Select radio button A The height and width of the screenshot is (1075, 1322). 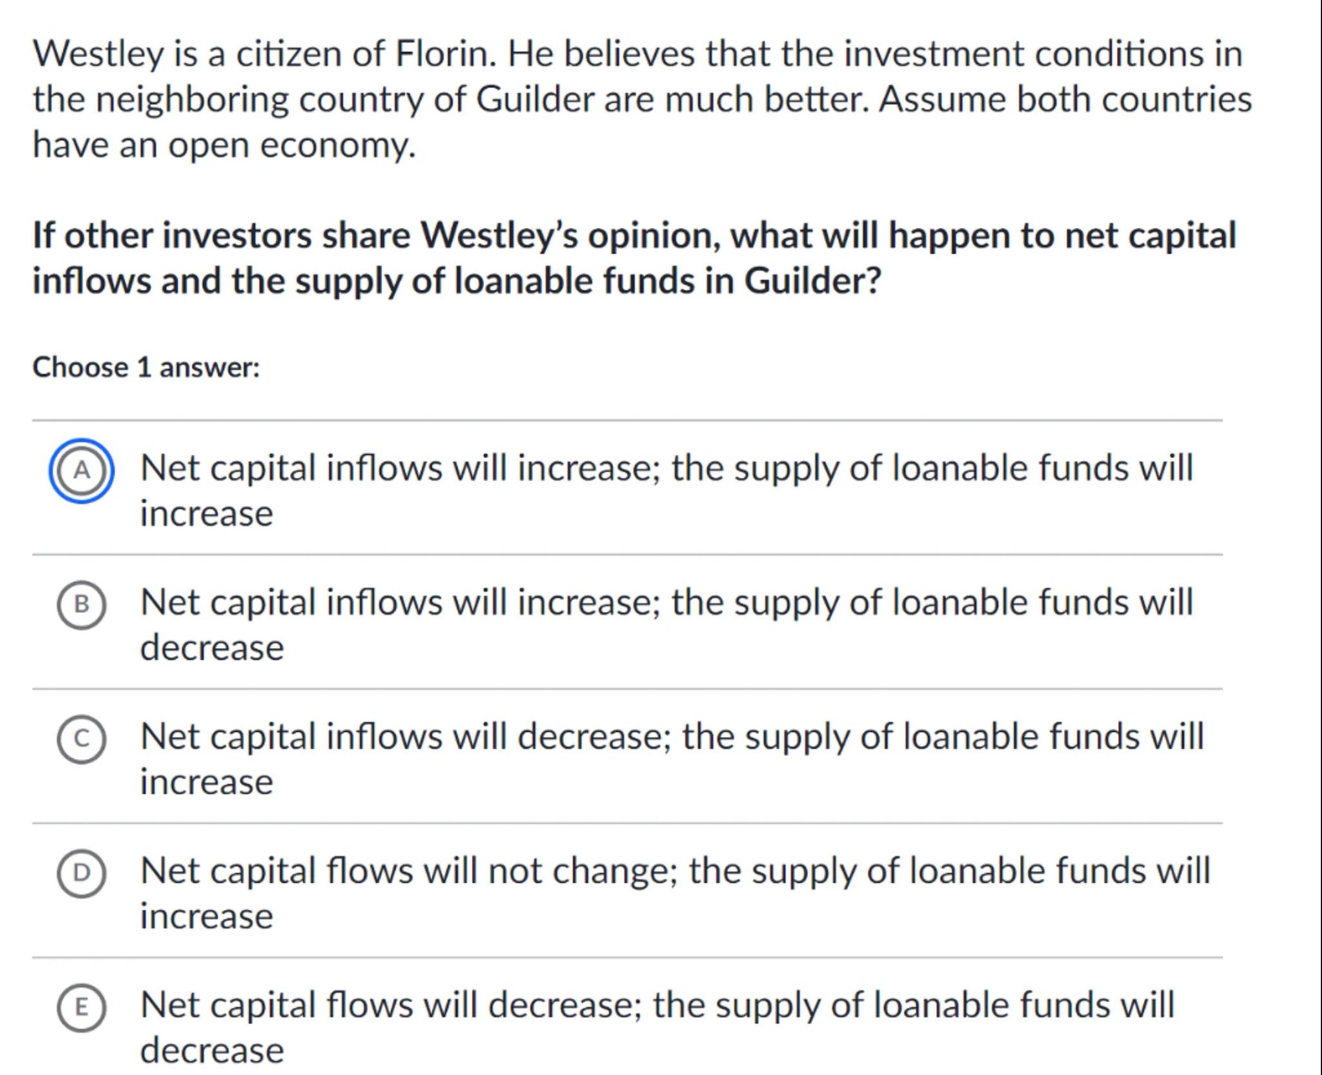[x=81, y=471]
